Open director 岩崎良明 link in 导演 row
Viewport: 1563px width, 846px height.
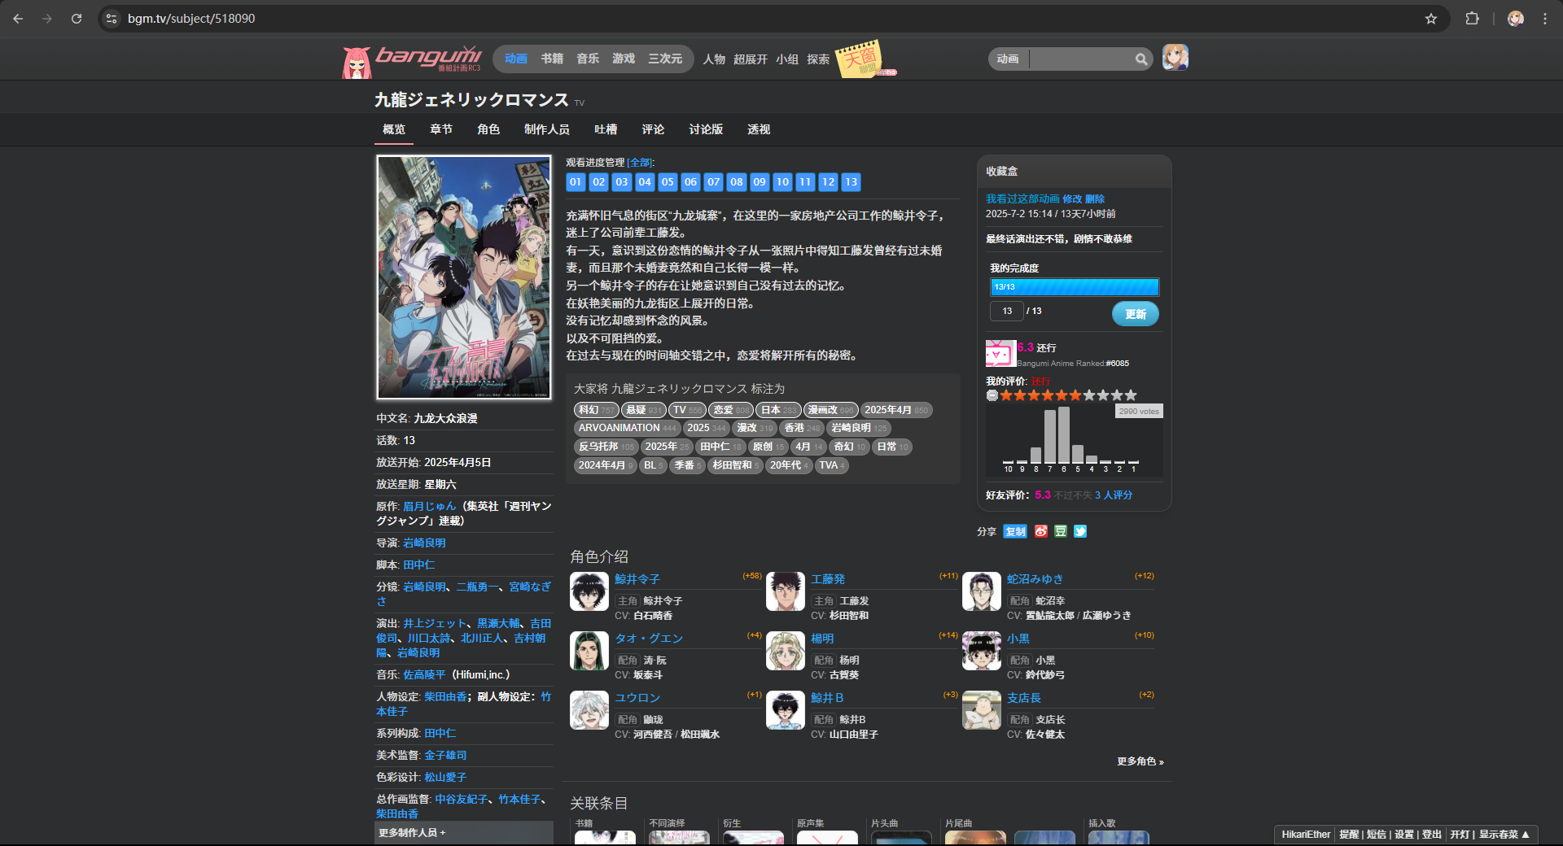point(424,543)
